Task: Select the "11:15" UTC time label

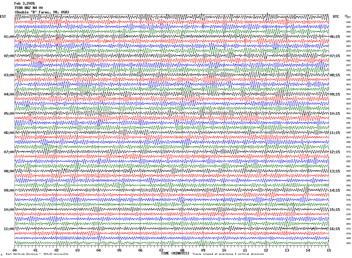Action: 335,133
